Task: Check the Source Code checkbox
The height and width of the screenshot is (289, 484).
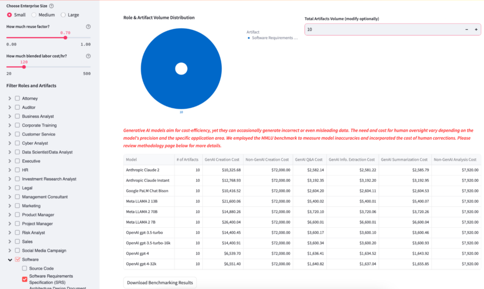Action: point(24,268)
